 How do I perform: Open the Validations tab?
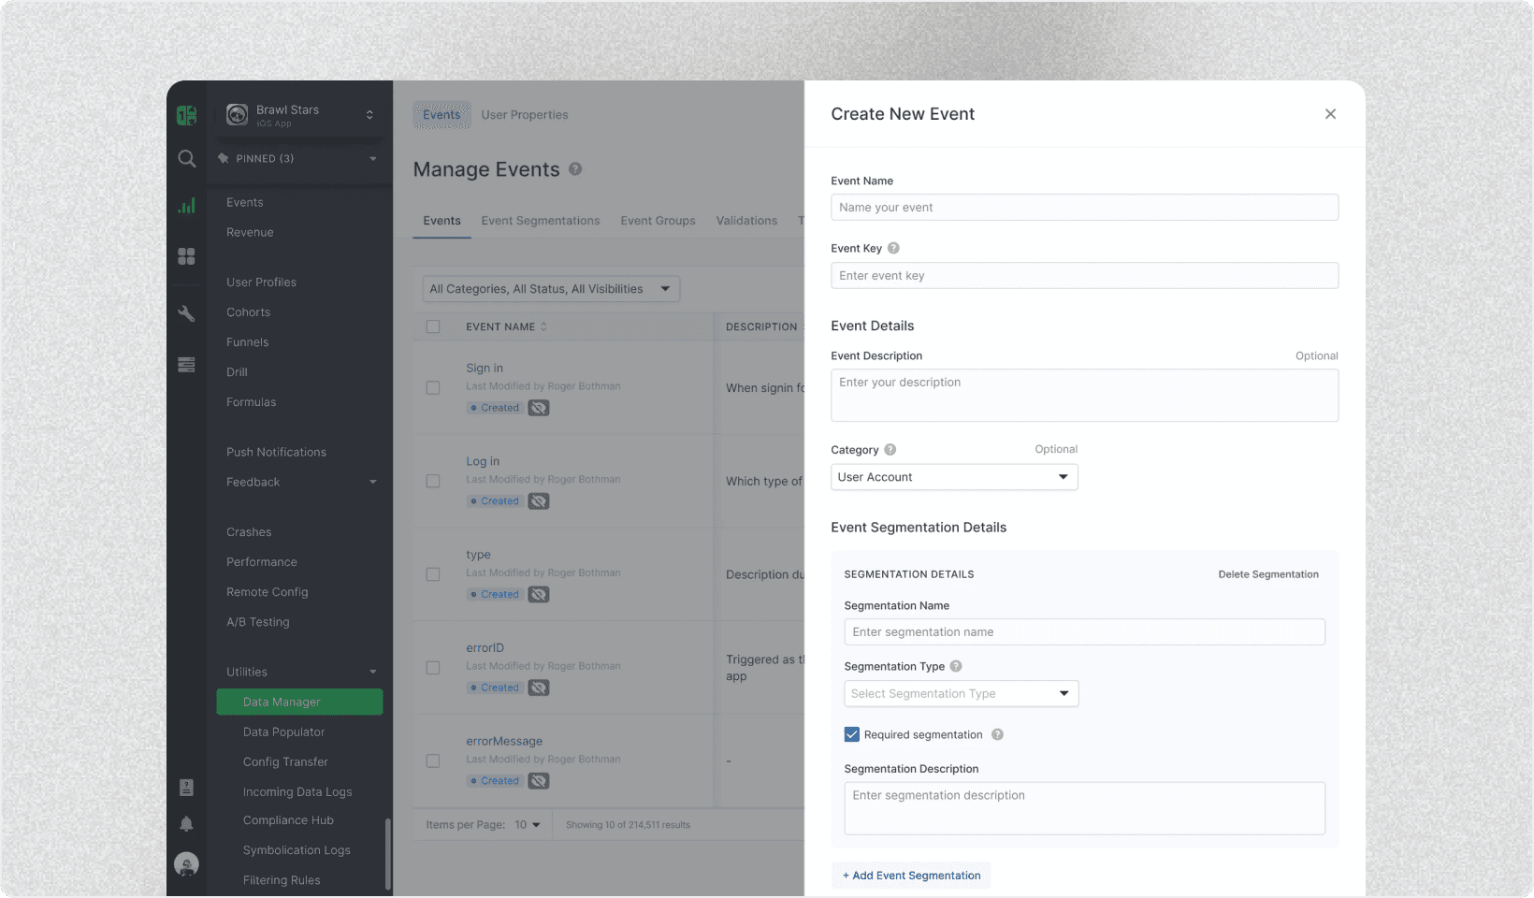tap(746, 221)
